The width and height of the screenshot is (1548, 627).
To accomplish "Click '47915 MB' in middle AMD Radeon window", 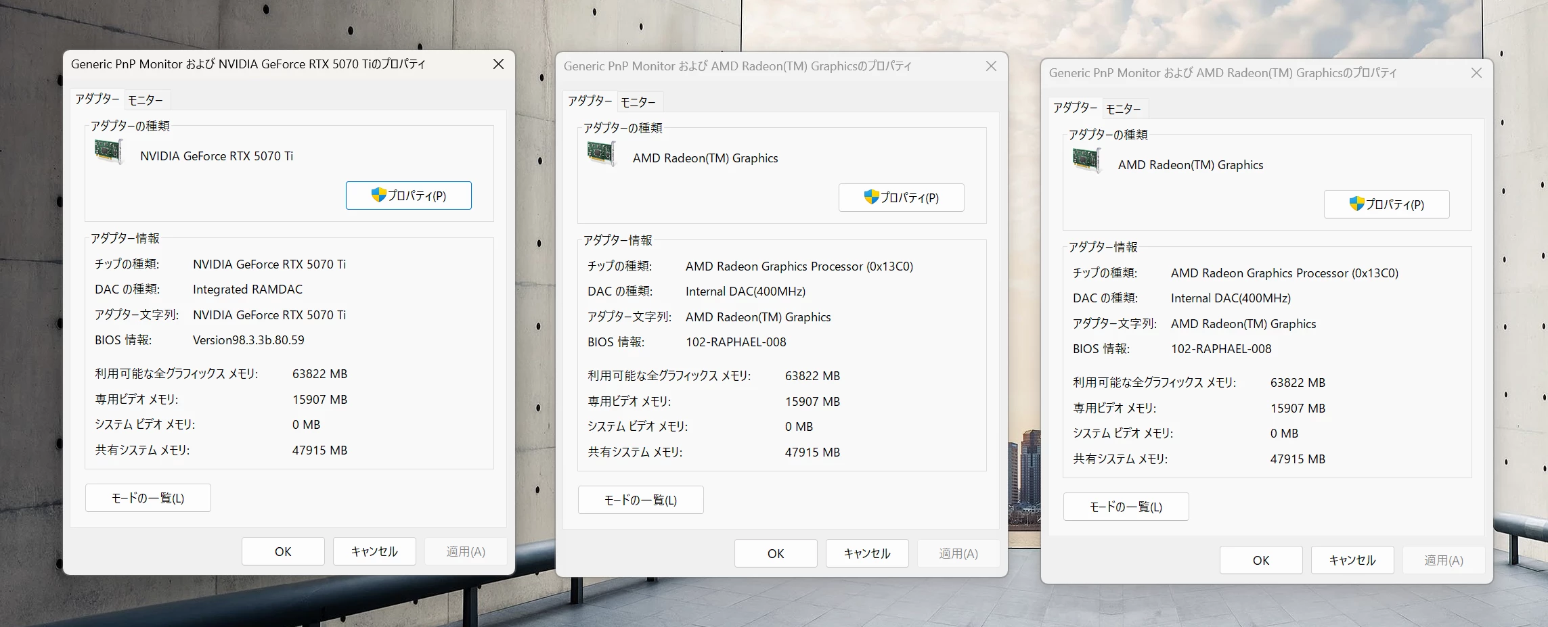I will pos(812,452).
